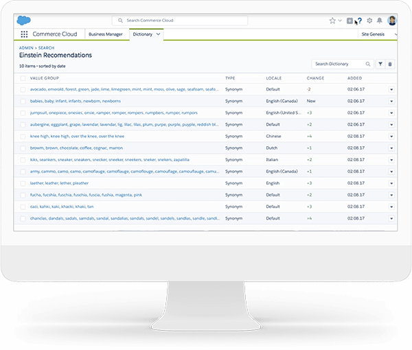Image resolution: width=412 pixels, height=350 pixels.
Task: Check the browm, brown row checkbox
Action: coord(23,148)
